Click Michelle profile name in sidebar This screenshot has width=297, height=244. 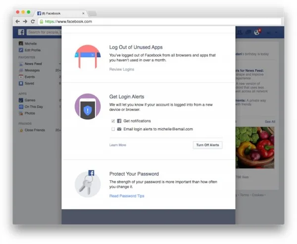point(31,44)
